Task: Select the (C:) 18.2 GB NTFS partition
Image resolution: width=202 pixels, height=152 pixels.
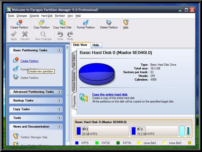Action: 154,131
